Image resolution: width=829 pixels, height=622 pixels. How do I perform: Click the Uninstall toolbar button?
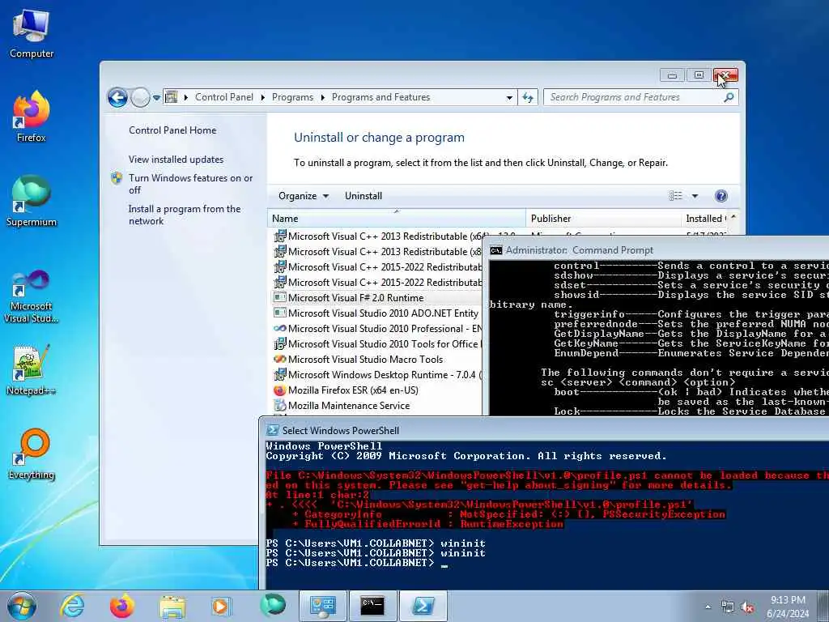click(363, 196)
